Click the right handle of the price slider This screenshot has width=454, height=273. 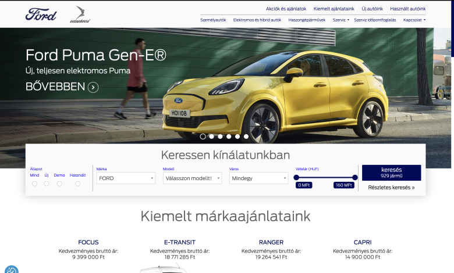click(354, 178)
